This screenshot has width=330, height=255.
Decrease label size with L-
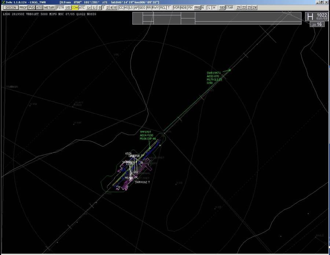(x=95, y=8)
